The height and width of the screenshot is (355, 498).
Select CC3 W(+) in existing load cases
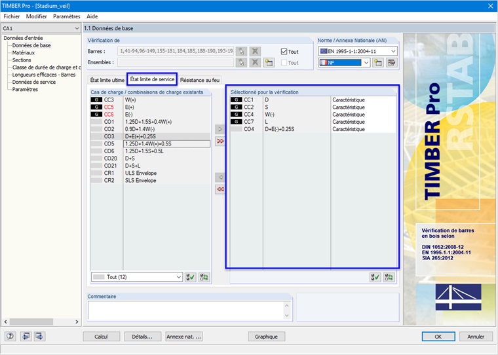150,100
